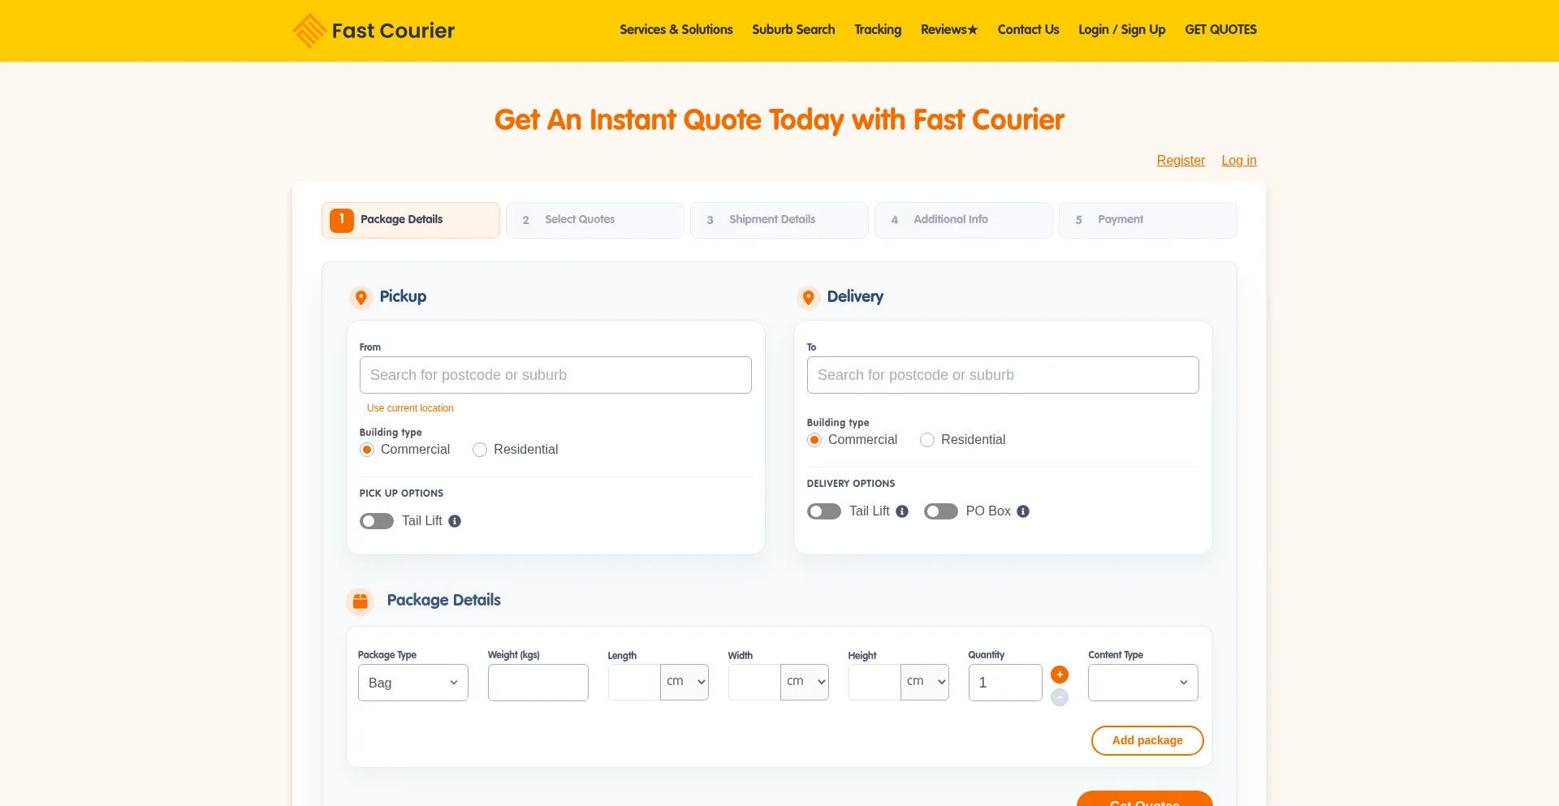The height and width of the screenshot is (806, 1559).
Task: Click the Fast Courier logo icon
Action: 309,31
